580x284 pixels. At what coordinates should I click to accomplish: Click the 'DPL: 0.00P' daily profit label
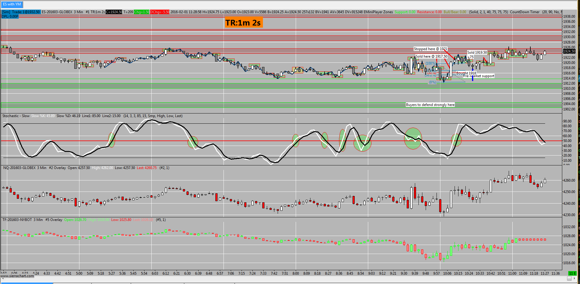click(x=10, y=16)
